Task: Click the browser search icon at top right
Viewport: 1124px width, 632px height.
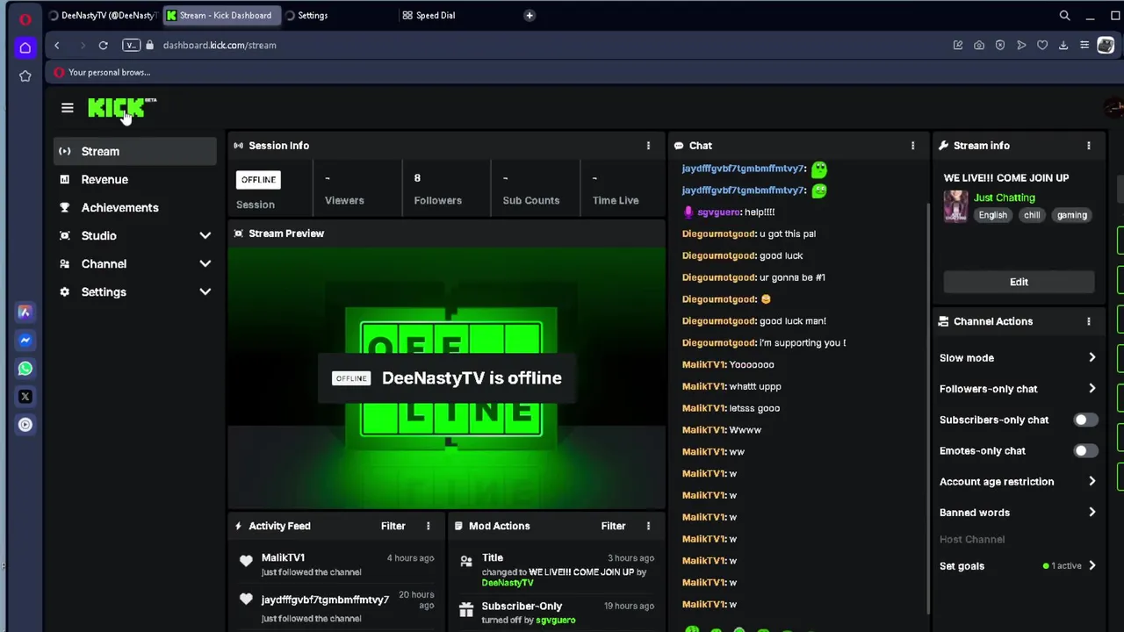Action: 1064,16
